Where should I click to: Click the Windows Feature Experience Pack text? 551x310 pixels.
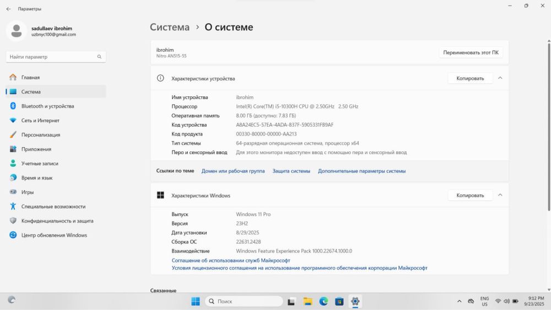294,251
